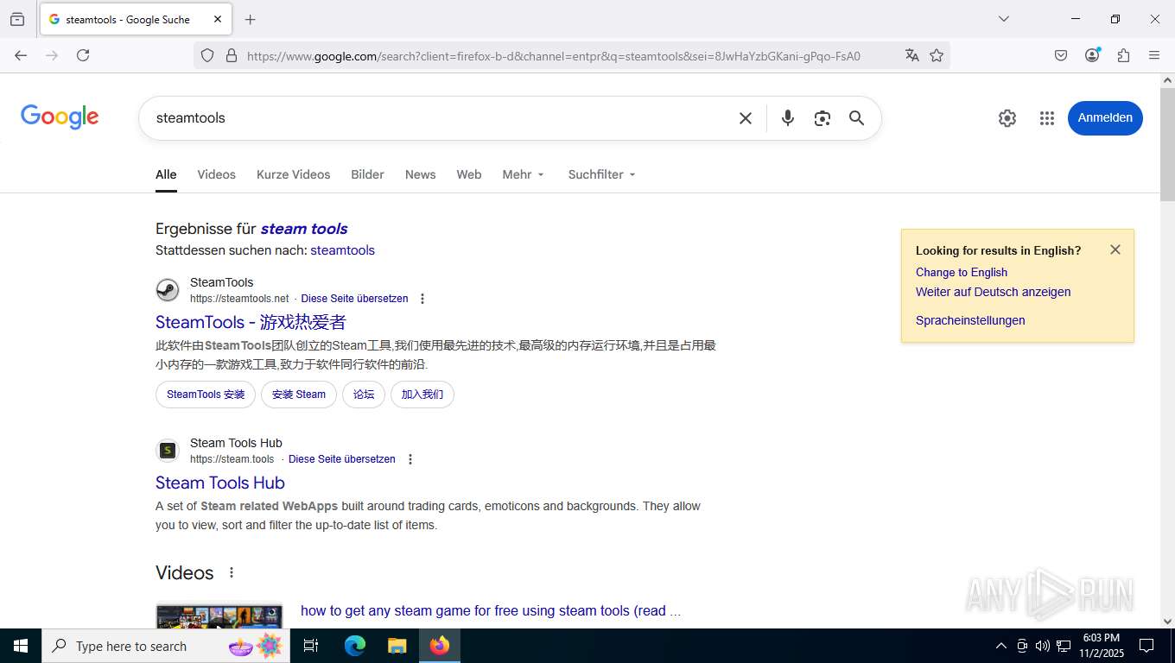The height and width of the screenshot is (663, 1175).
Task: Click Windows taskbar search box
Action: click(166, 646)
